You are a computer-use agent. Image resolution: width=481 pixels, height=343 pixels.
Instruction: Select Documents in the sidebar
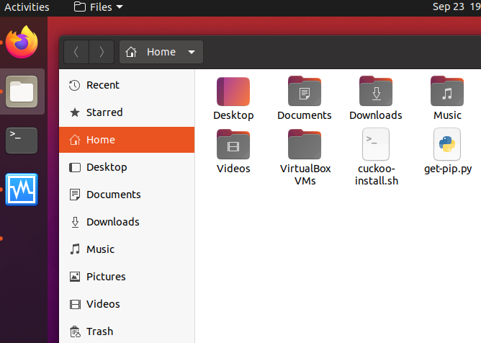coord(127,195)
